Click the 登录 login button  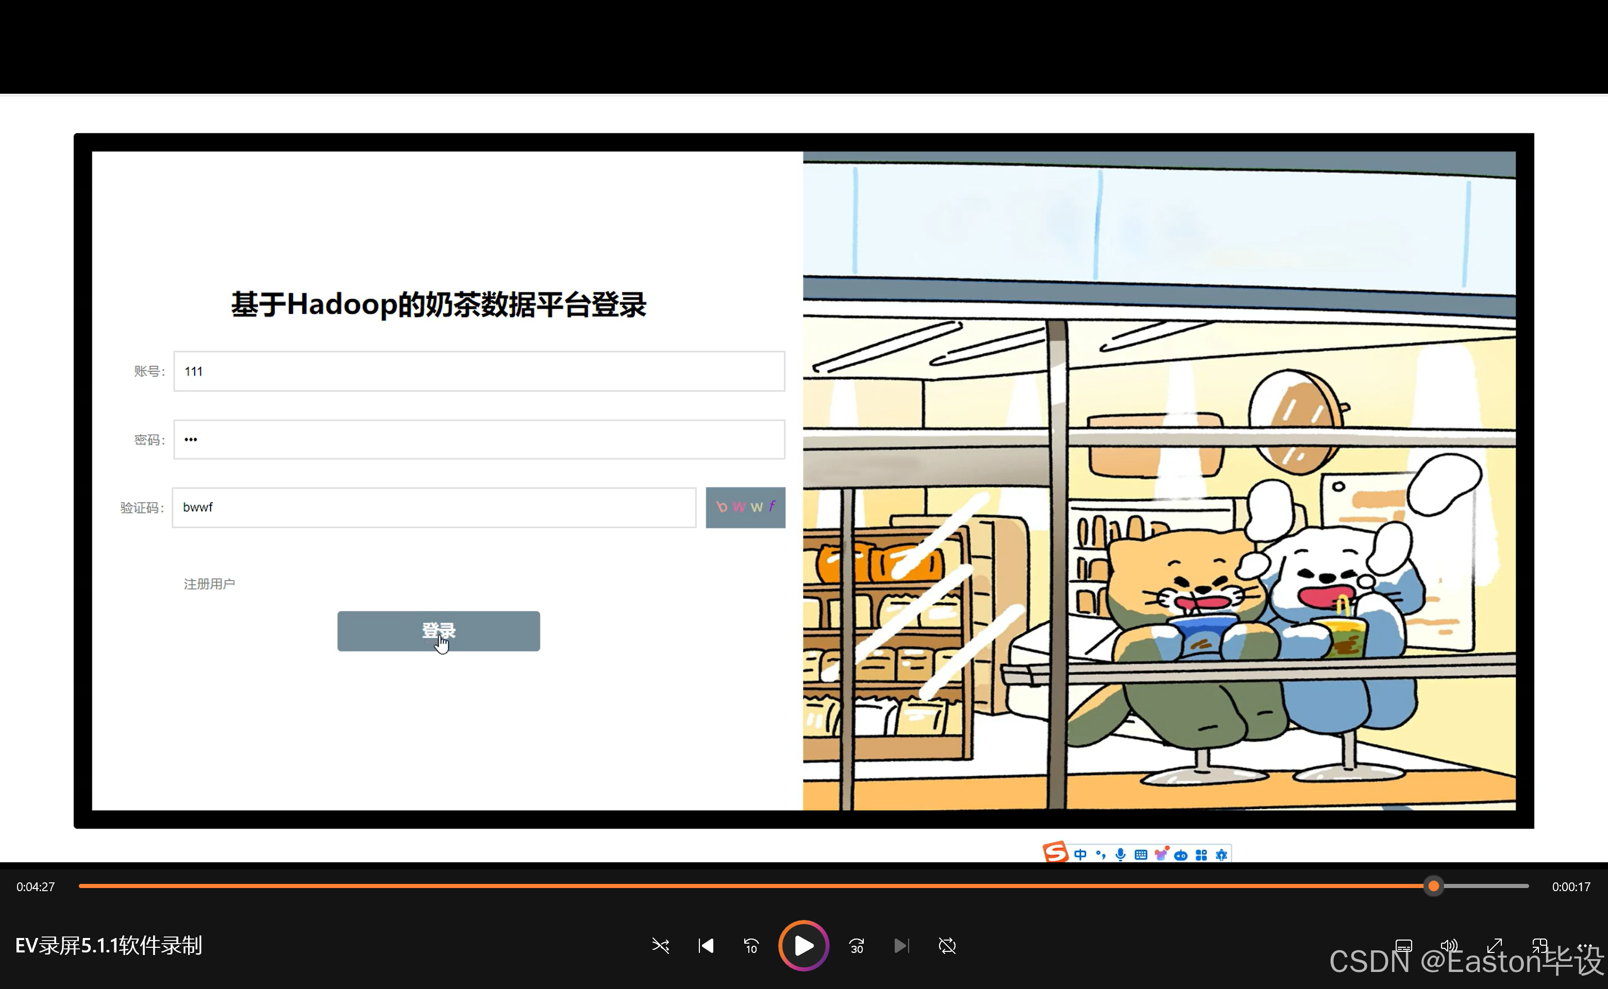point(439,631)
